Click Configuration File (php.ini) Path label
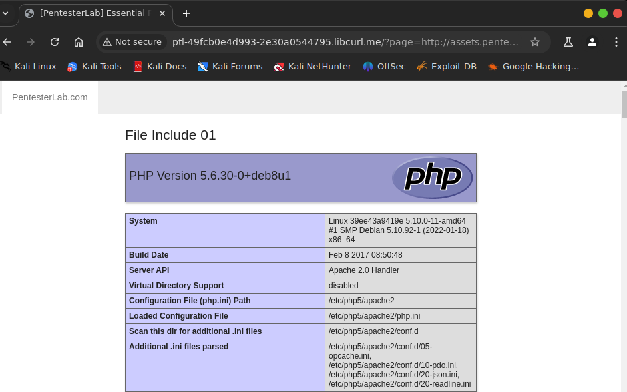 coord(190,300)
